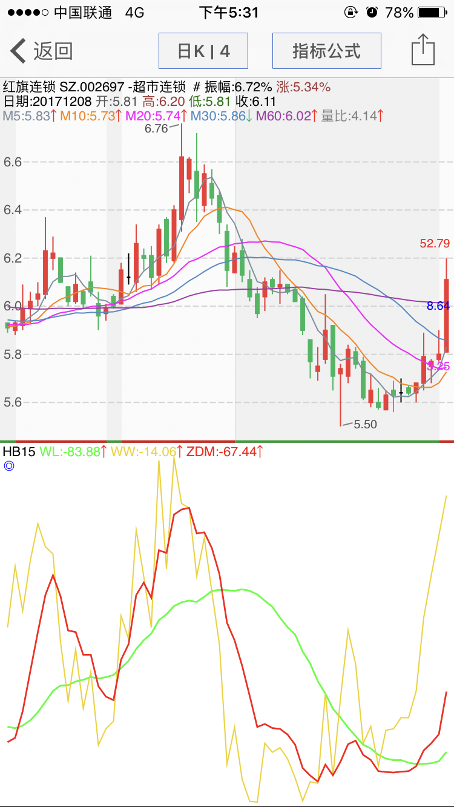Tap the 78% battery percentage

(x=400, y=13)
